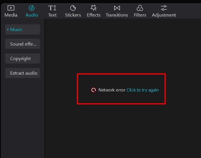Open the Sound effects category

click(x=23, y=44)
